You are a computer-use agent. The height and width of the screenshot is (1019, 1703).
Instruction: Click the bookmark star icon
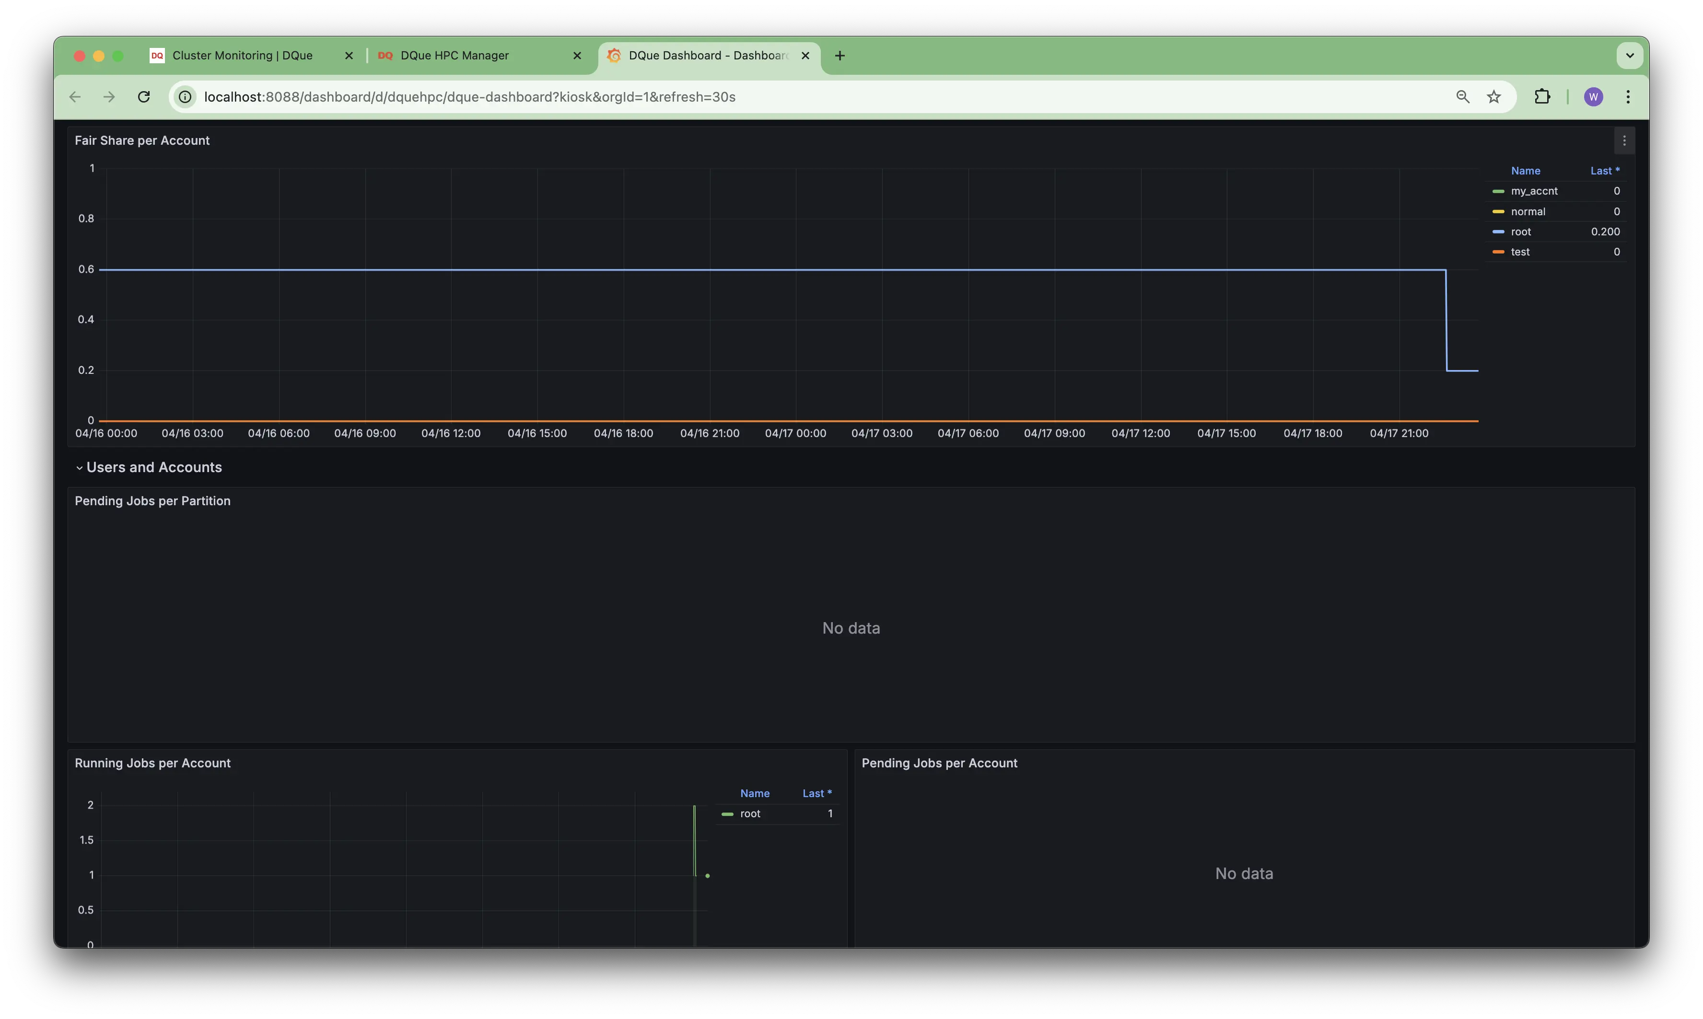click(1493, 97)
